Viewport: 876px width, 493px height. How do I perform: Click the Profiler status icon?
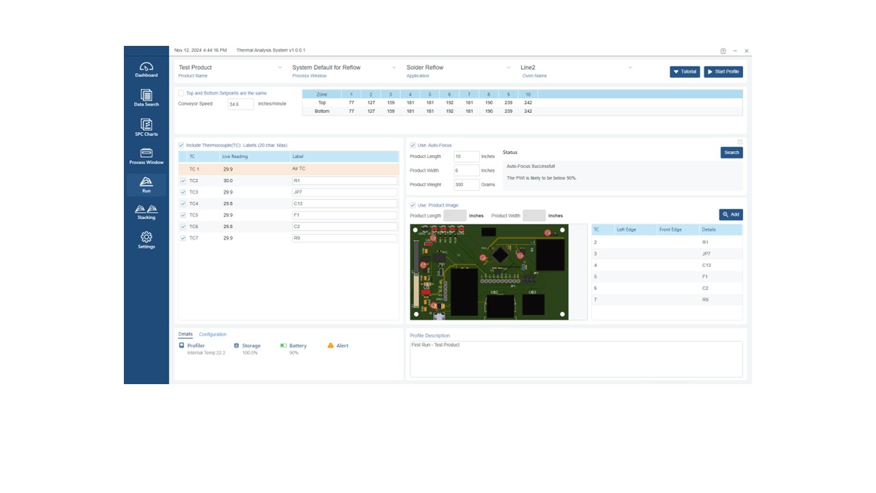181,345
